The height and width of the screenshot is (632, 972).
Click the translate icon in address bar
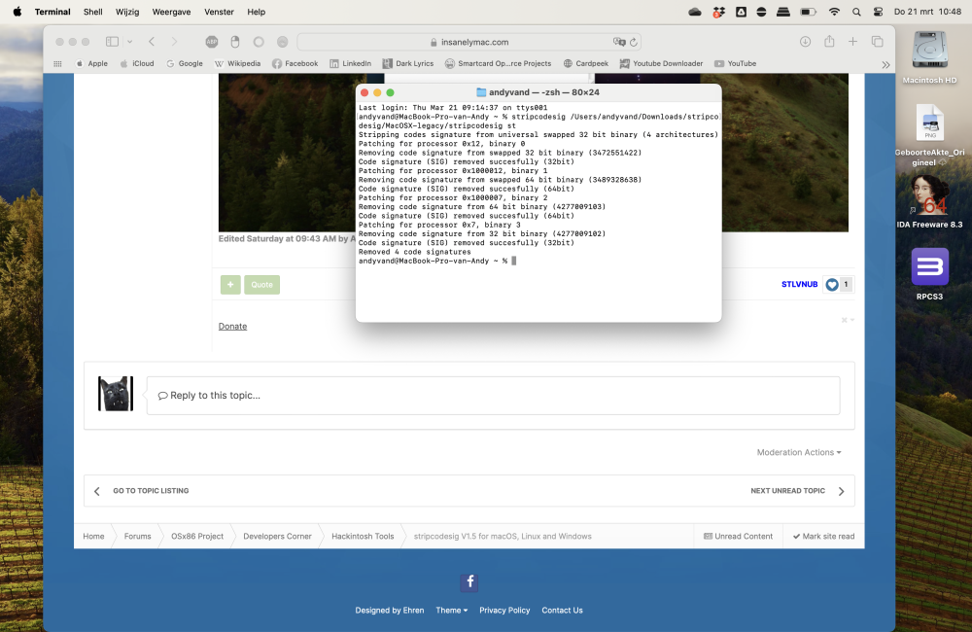(618, 42)
